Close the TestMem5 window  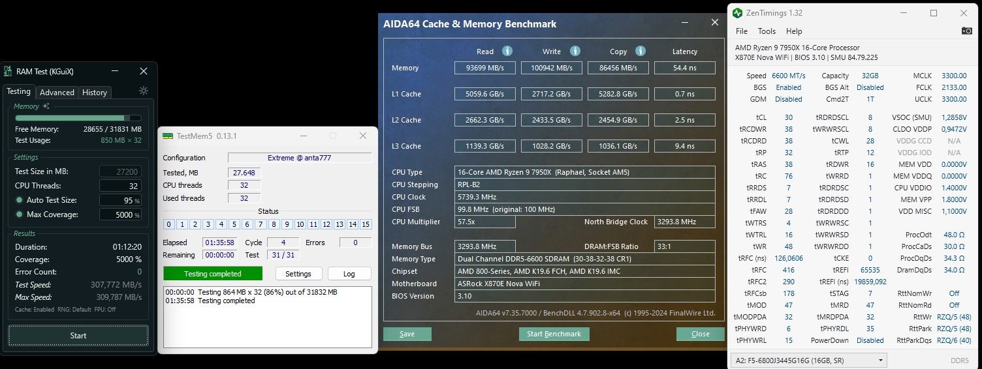click(x=363, y=136)
